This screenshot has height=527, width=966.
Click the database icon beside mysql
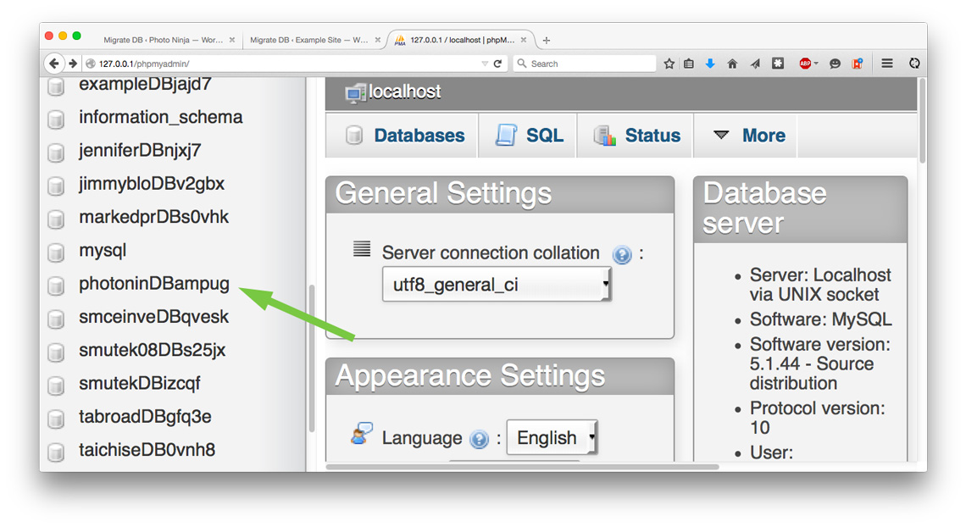pyautogui.click(x=56, y=251)
